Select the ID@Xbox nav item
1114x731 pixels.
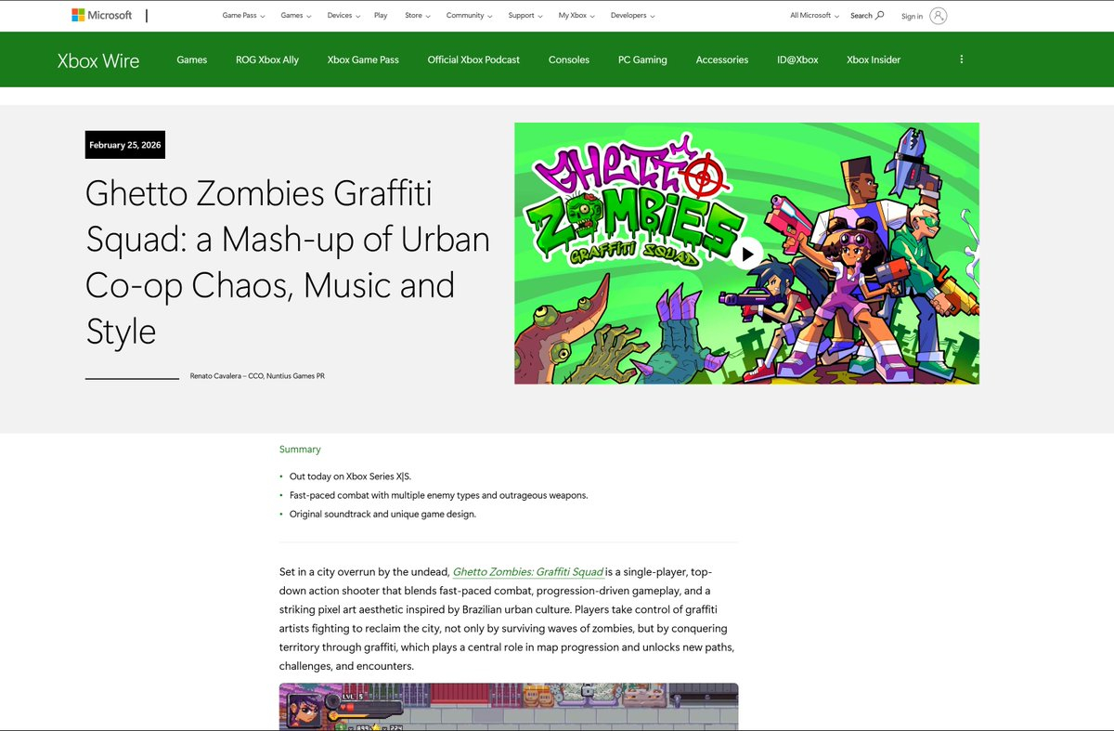coord(797,59)
